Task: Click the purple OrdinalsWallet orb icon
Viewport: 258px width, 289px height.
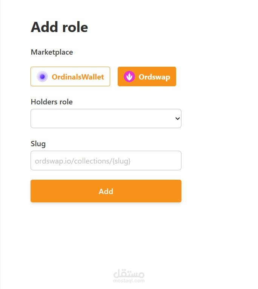Action: coord(42,76)
